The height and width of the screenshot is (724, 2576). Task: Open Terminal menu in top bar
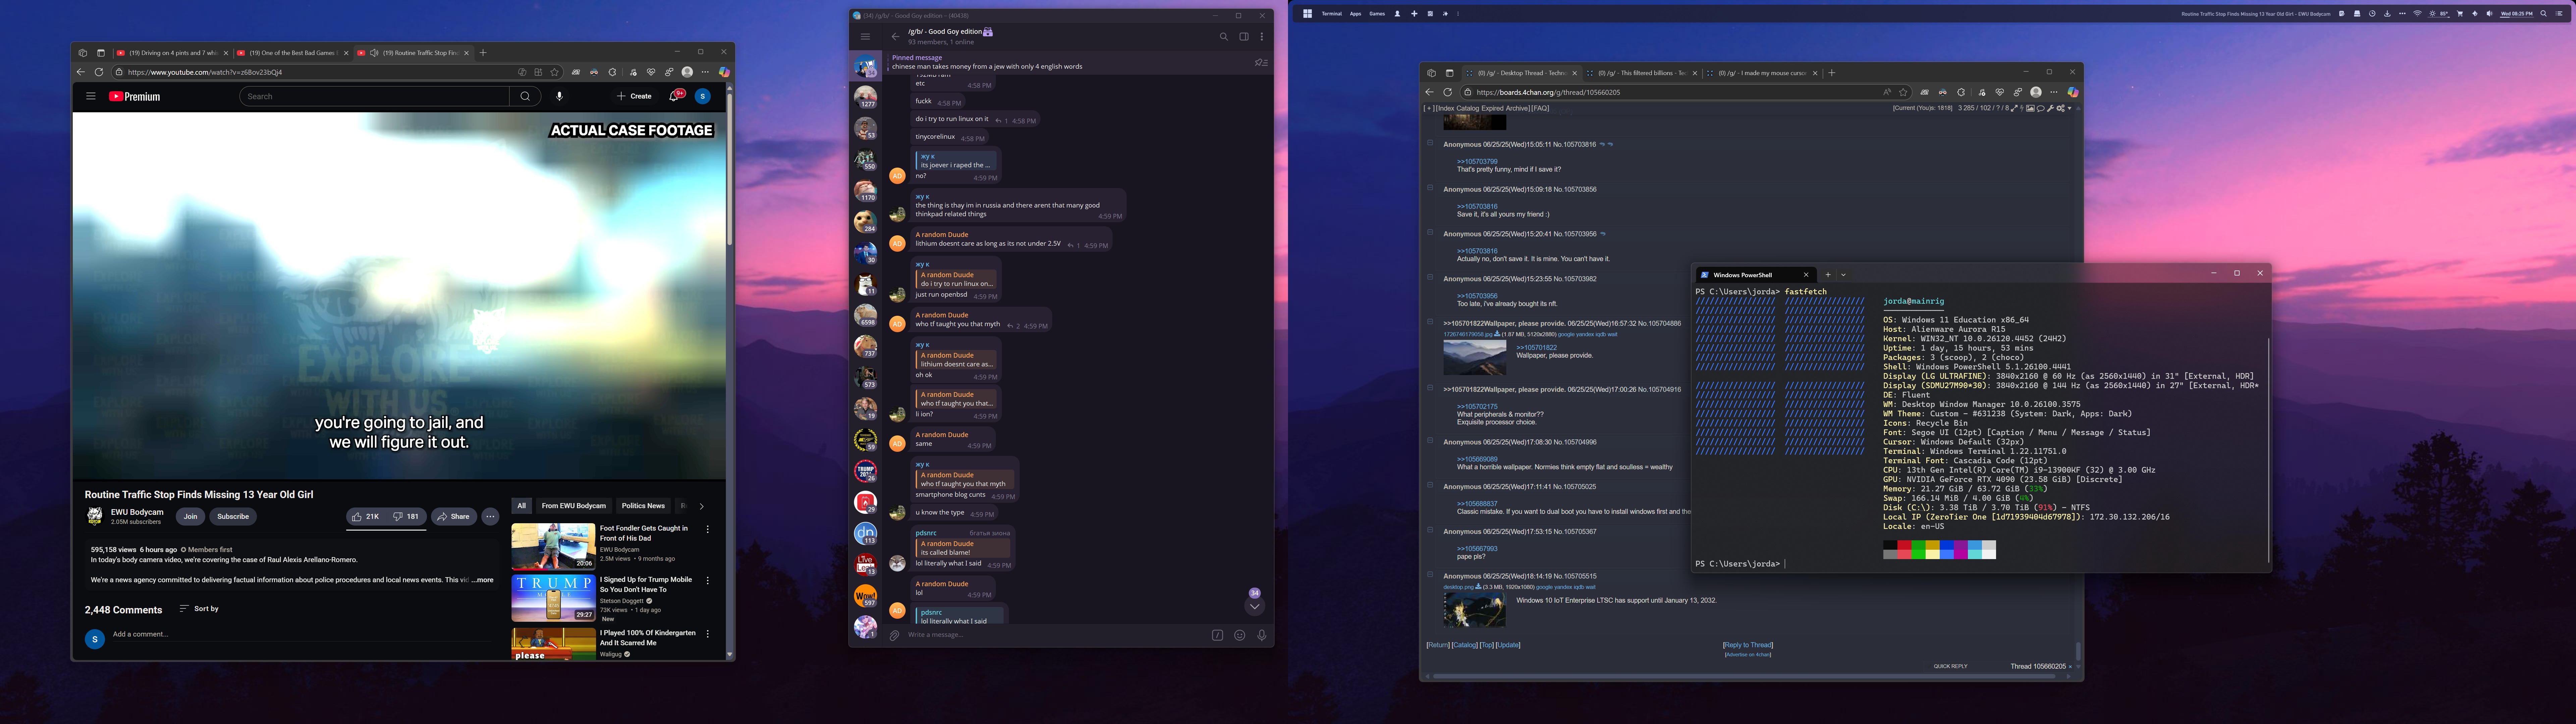pyautogui.click(x=1332, y=14)
